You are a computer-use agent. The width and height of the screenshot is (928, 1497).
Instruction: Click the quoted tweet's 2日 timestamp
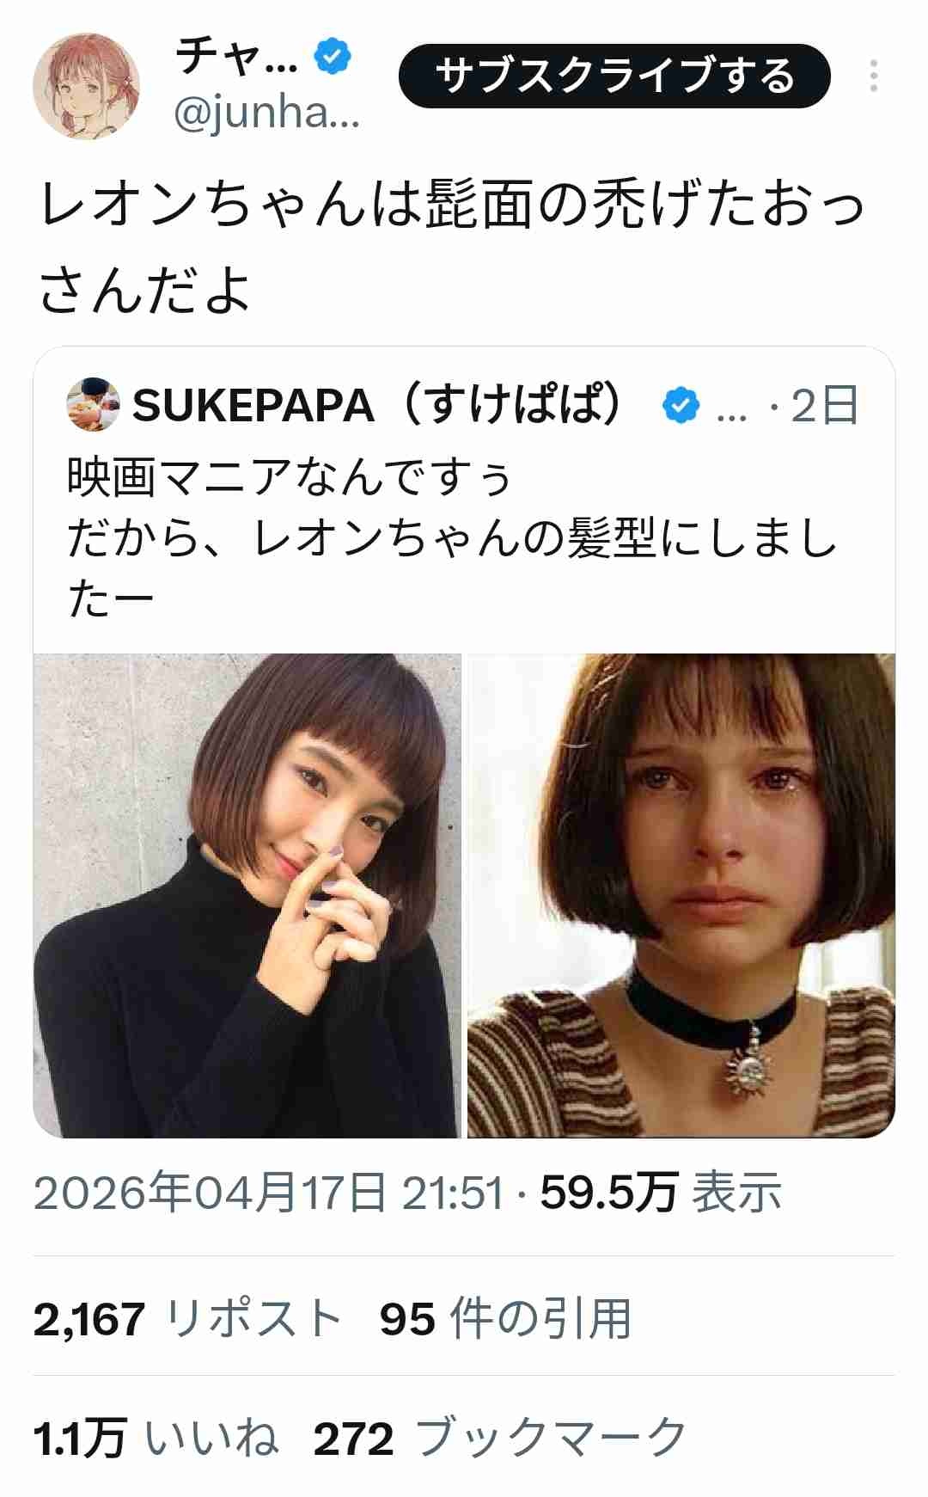click(x=824, y=405)
